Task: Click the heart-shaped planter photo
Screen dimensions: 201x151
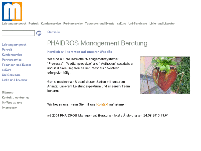Action: pyautogui.click(x=165, y=75)
